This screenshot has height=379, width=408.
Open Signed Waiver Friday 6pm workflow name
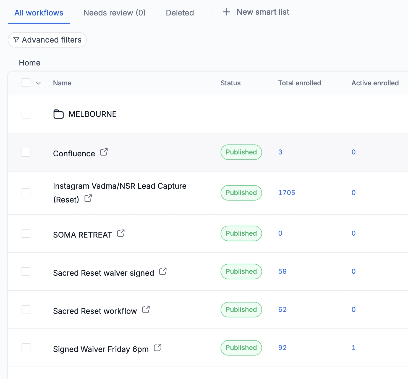101,349
